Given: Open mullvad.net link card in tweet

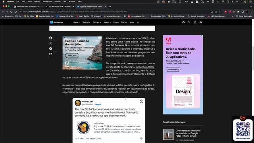Looking at the screenshot, I should point(109,128).
